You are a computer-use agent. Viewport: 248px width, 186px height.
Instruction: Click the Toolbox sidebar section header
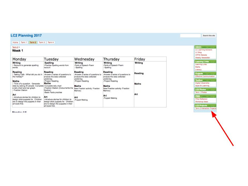205,80
